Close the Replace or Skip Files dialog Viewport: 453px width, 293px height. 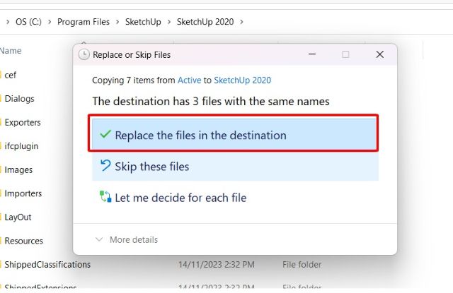380,54
